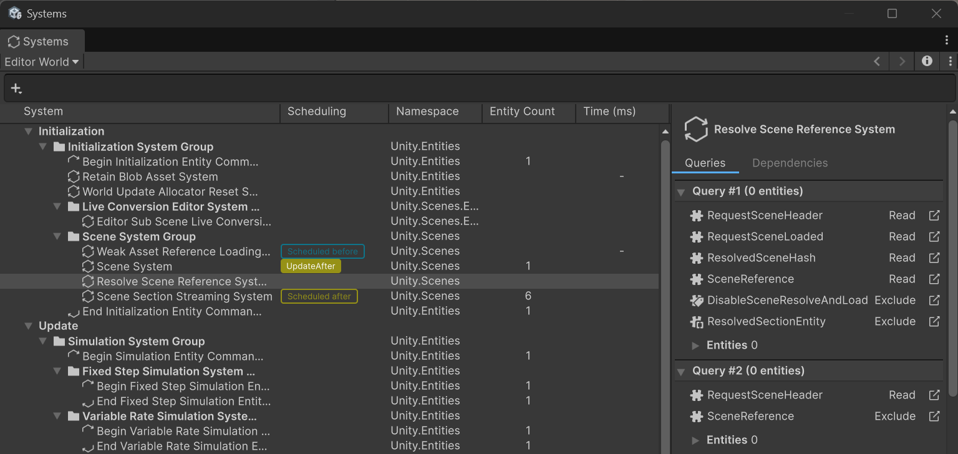
Task: Select End Initialization Entity Command system
Action: 329,311
